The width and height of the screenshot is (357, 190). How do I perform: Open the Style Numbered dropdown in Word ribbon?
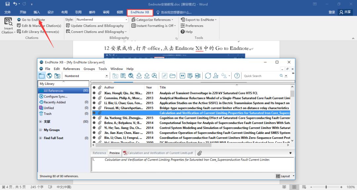click(x=126, y=19)
